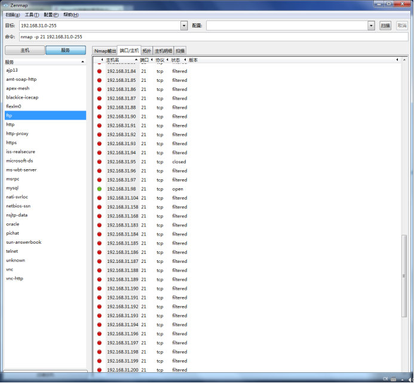Select the vnc service
The image size is (414, 383).
point(45,269)
